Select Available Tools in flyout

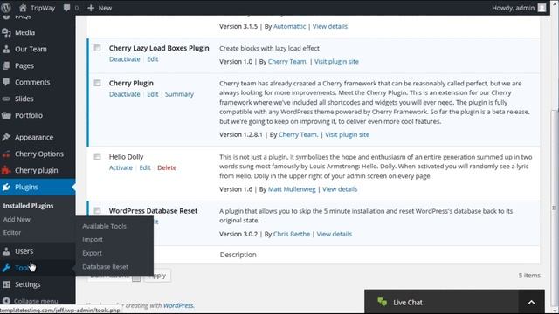(x=104, y=226)
